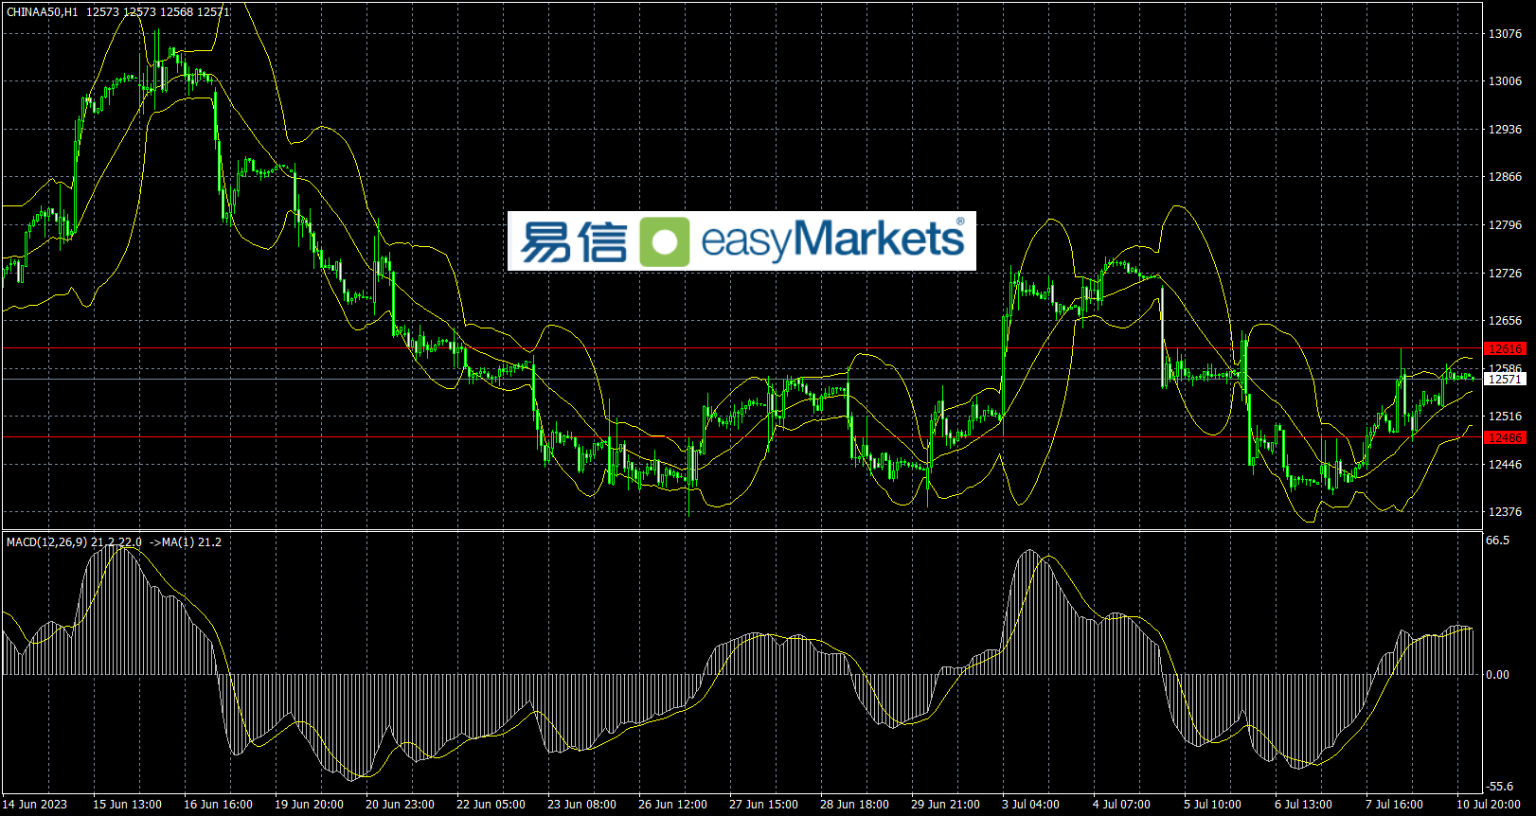Click the 27 Jun 15:00 time label

point(763,805)
